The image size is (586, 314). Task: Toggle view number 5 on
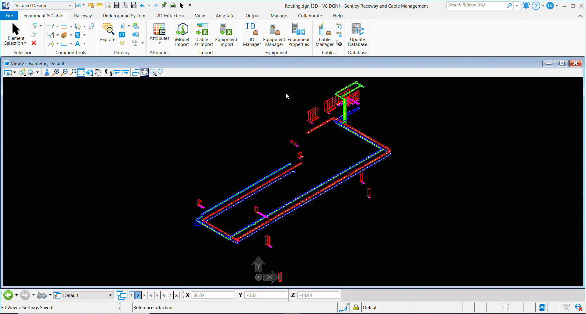(x=157, y=295)
